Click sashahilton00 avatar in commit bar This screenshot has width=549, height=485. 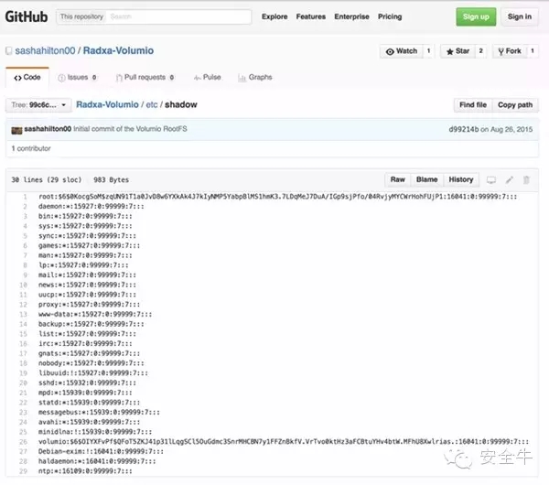pos(16,130)
